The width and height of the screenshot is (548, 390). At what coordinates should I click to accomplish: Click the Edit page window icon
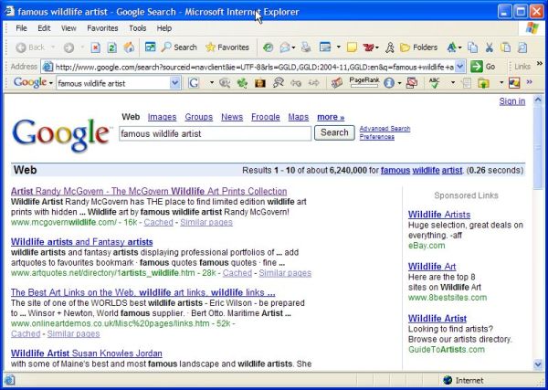325,47
